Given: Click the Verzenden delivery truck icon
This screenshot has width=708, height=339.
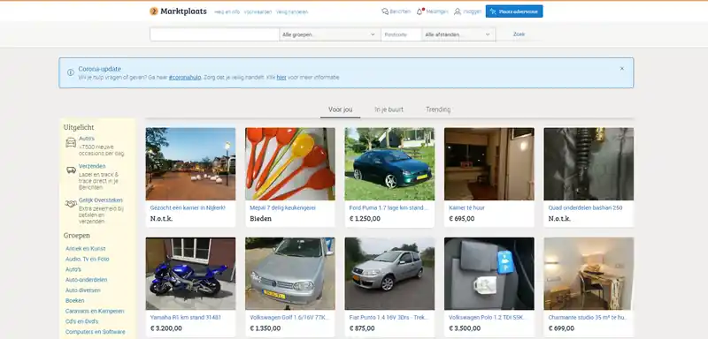Looking at the screenshot, I should point(72,170).
